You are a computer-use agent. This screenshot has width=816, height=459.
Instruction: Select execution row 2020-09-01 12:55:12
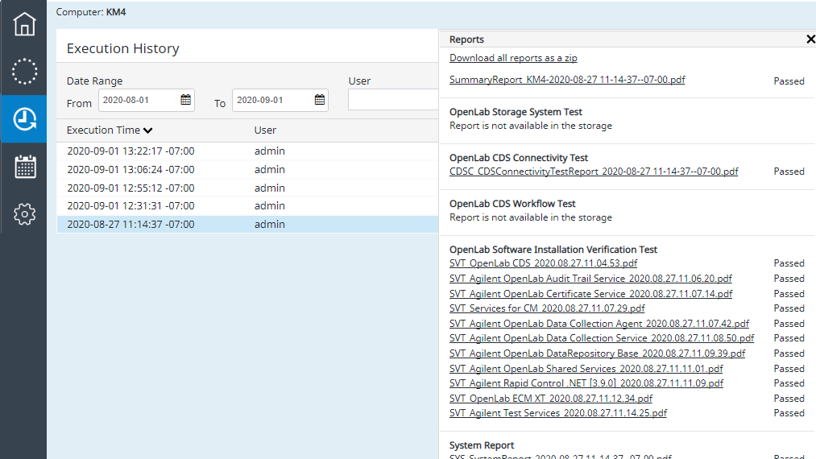click(x=247, y=188)
